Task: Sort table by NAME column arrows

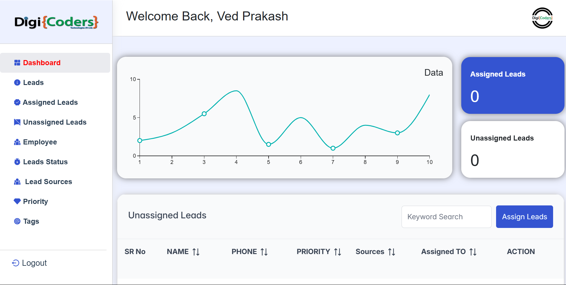Action: (196, 252)
